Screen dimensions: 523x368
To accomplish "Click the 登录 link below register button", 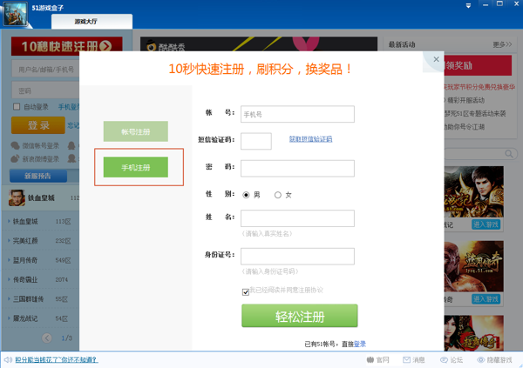I will (360, 344).
